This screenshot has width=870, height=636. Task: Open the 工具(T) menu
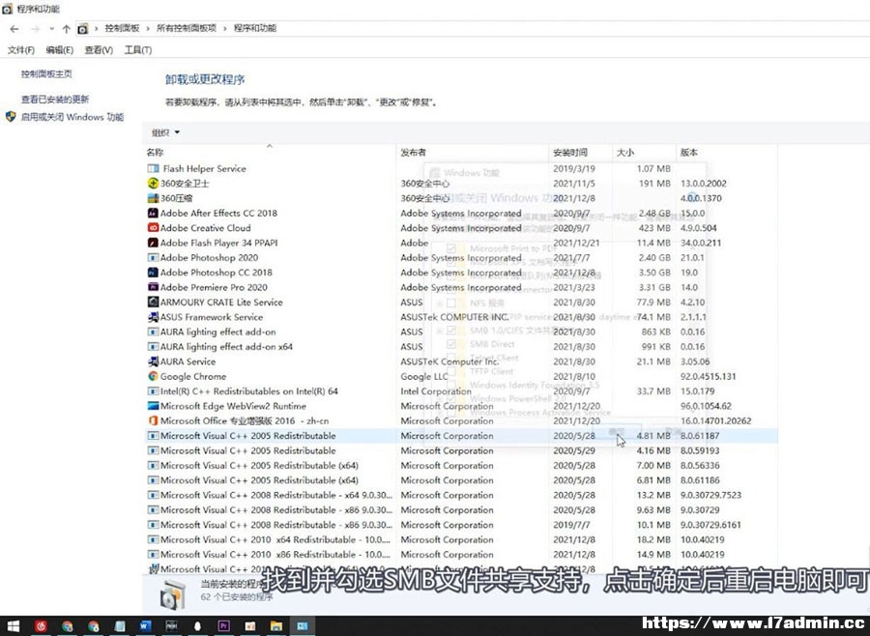coord(138,50)
